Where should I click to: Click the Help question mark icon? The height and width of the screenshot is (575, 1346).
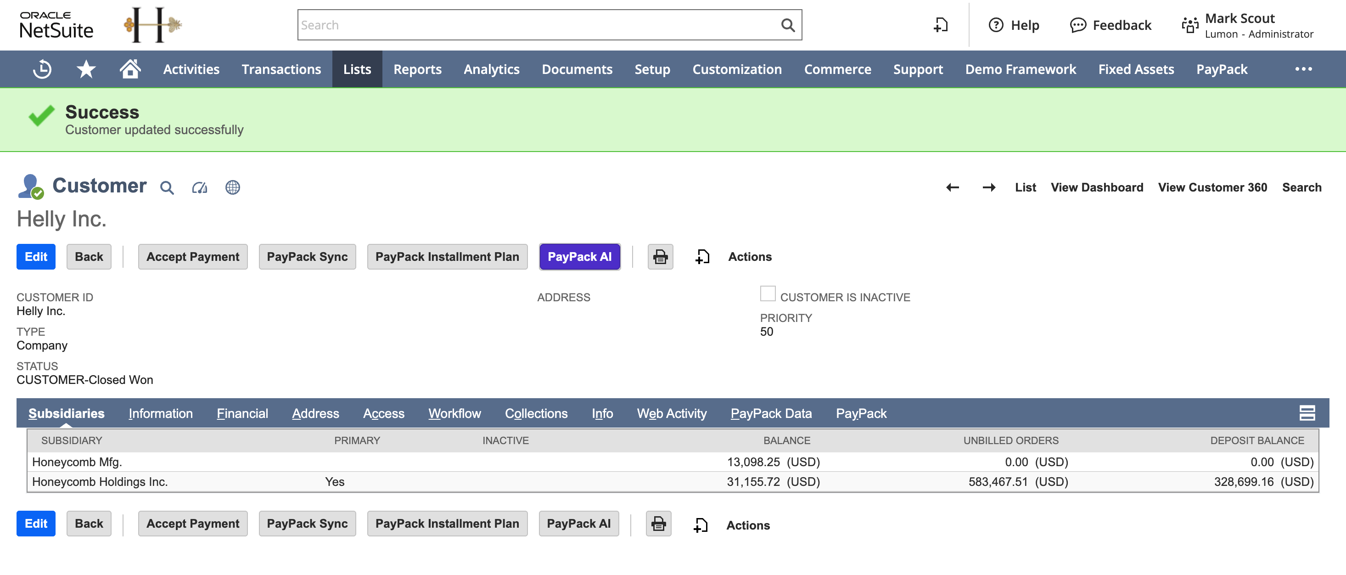(x=996, y=24)
